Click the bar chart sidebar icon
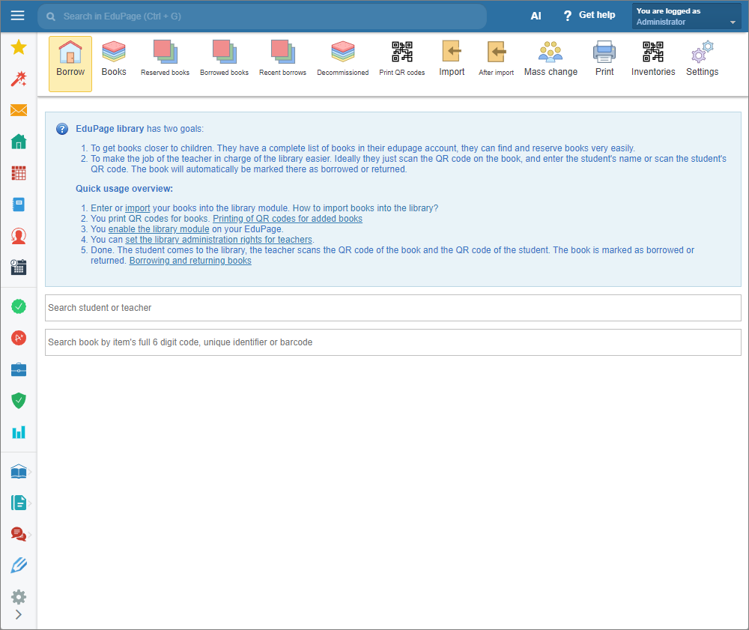Screen dimensions: 749x630 [19, 432]
